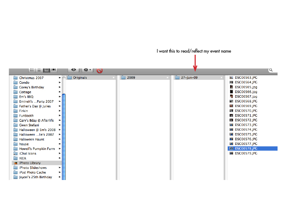Select the house folder

[37, 144]
